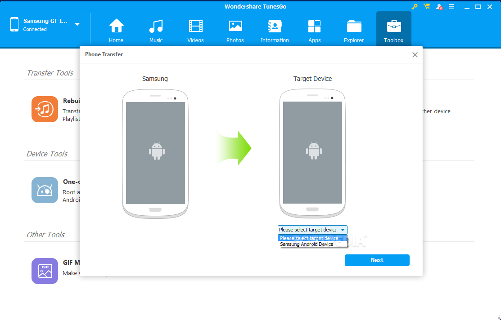
Task: Click the 'Other Tools' heading
Action: [x=46, y=235]
